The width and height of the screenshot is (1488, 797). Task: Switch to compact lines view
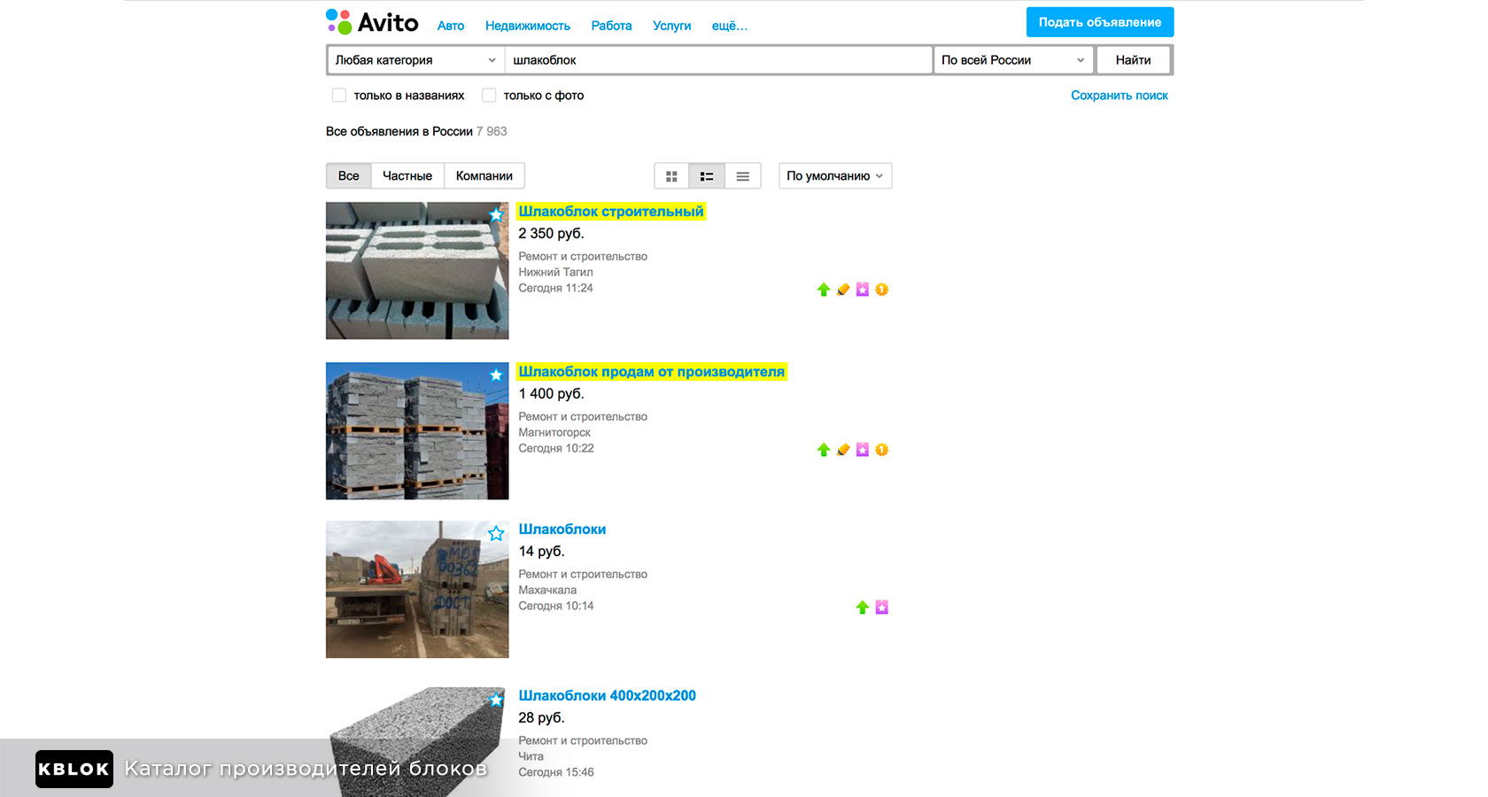(743, 176)
